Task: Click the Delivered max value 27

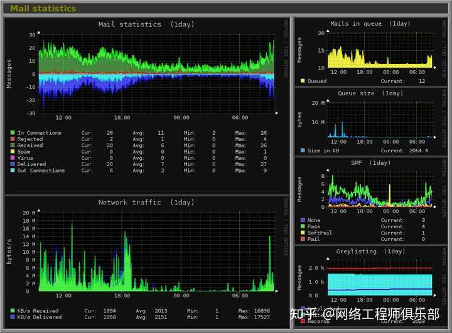Action: click(264, 164)
